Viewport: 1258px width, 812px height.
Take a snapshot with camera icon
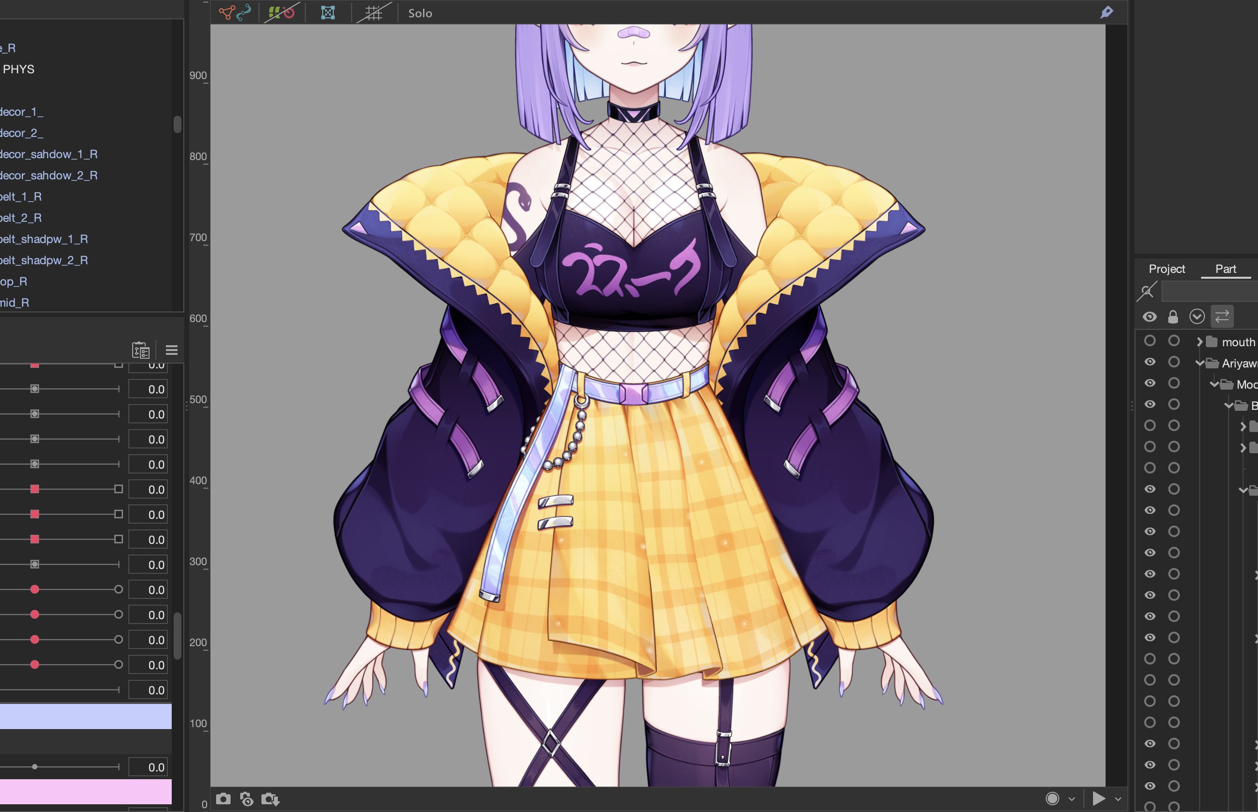pos(223,799)
